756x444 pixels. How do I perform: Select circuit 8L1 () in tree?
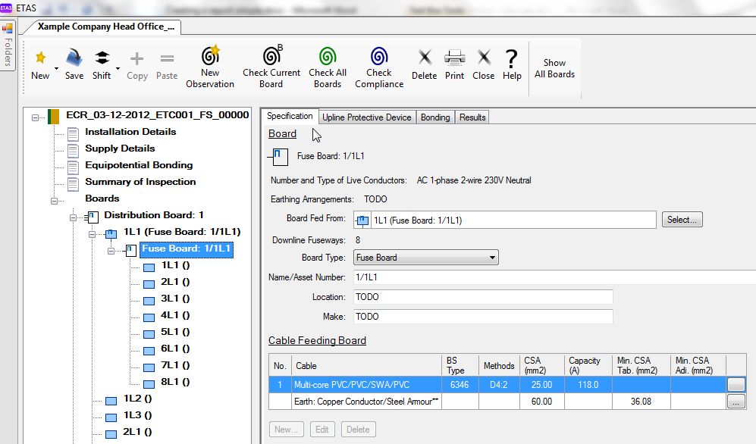(x=175, y=381)
